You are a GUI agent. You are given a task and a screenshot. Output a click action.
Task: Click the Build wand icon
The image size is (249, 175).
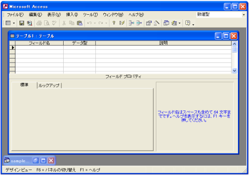click(157, 23)
